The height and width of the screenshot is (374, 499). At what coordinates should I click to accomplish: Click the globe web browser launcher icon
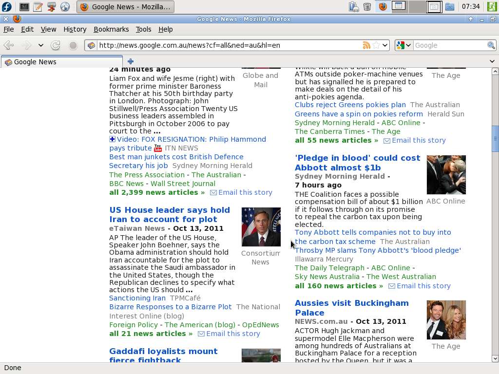pos(65,7)
